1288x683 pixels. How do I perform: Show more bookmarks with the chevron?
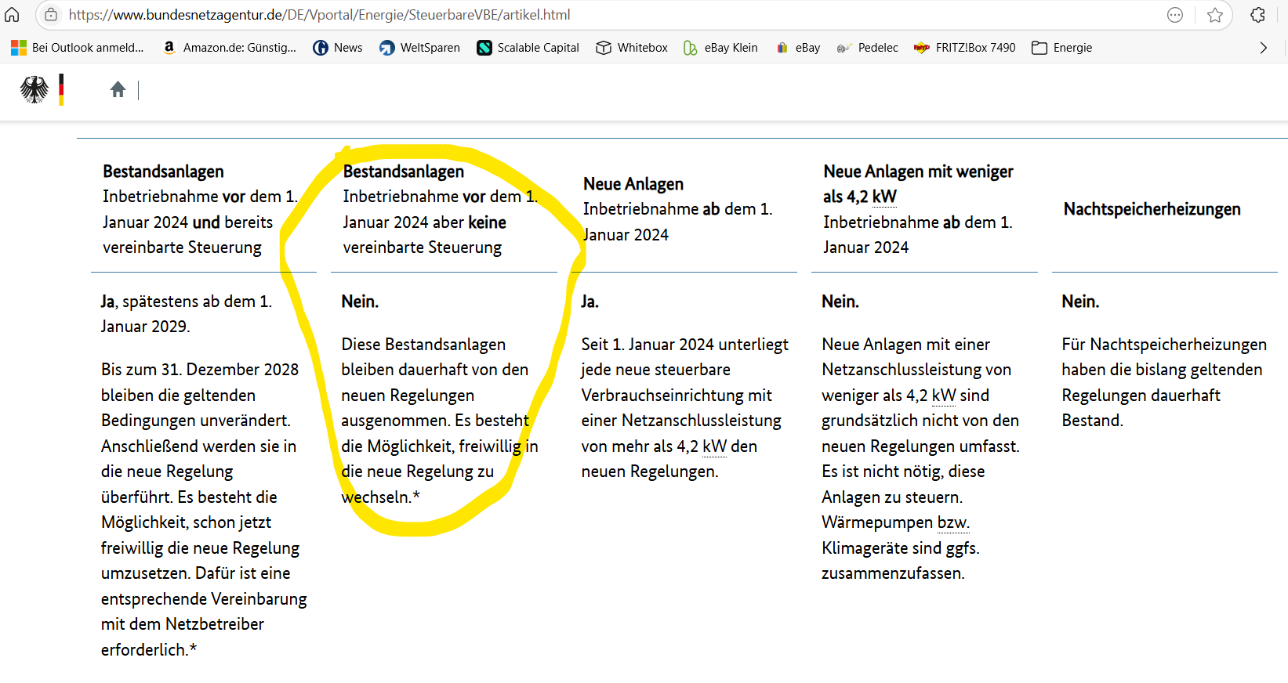[x=1263, y=48]
